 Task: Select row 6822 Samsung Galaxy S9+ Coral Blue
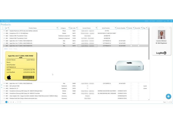tap(76, 93)
